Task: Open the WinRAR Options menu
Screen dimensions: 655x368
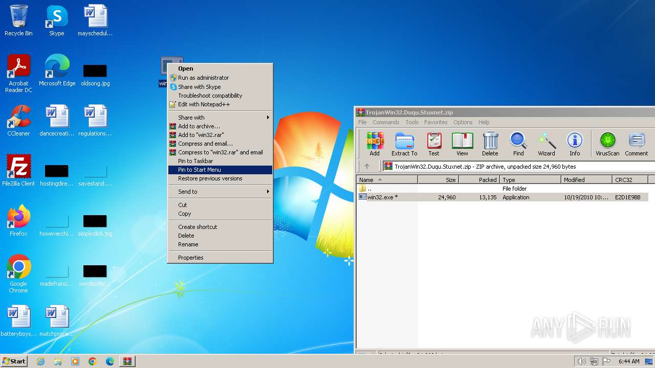Action: click(463, 122)
